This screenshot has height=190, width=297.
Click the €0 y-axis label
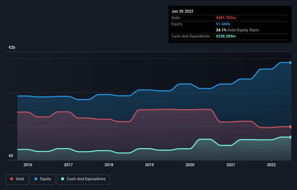[x=11, y=156]
